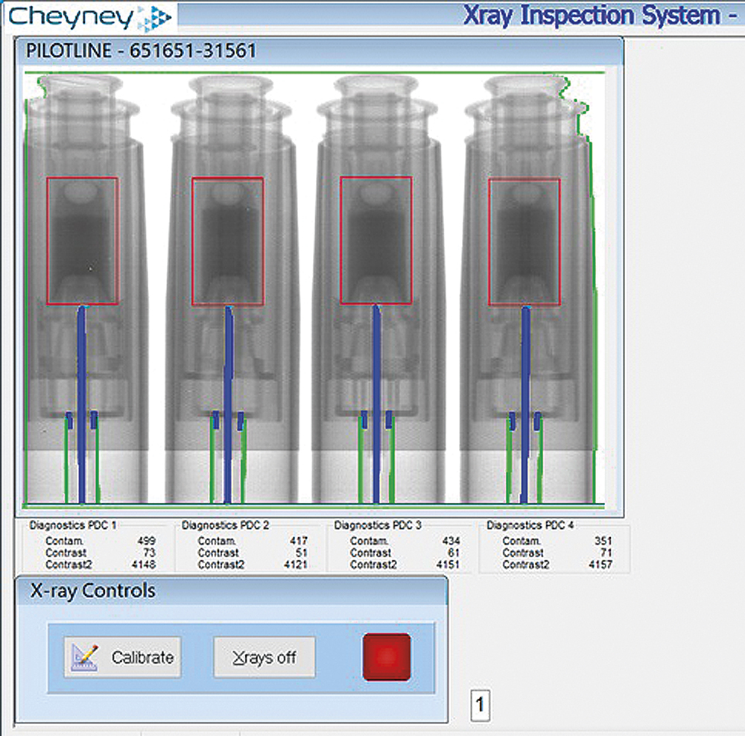The width and height of the screenshot is (745, 736).
Task: Click the X-ray Controls panel heading
Action: [x=93, y=591]
